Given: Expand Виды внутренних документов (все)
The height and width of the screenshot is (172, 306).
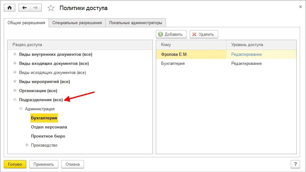Looking at the screenshot, I should 15,54.
